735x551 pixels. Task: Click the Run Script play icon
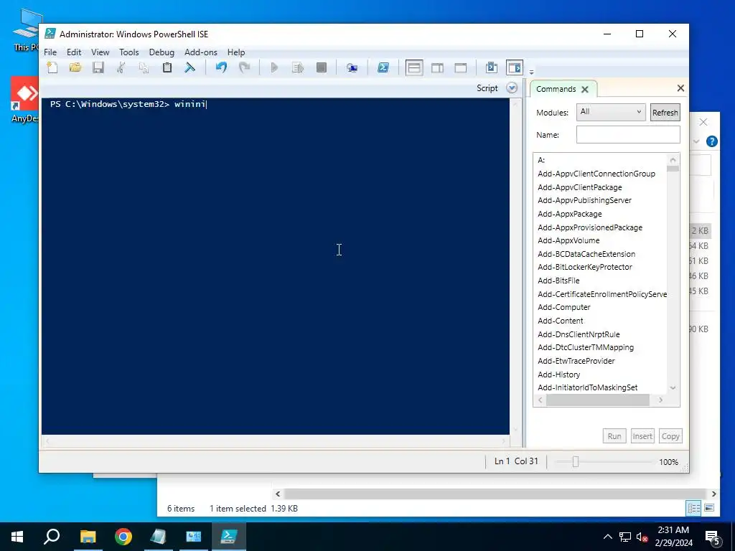coord(275,67)
